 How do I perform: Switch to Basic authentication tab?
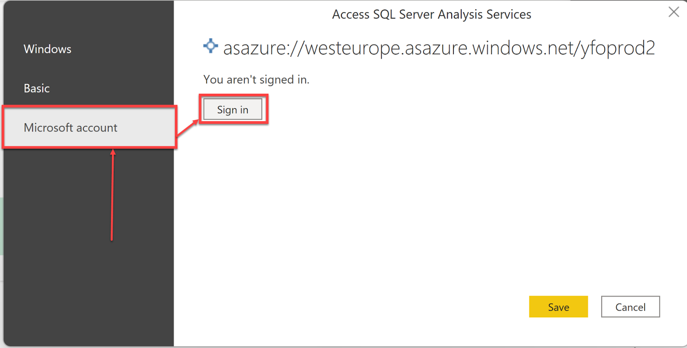coord(37,89)
